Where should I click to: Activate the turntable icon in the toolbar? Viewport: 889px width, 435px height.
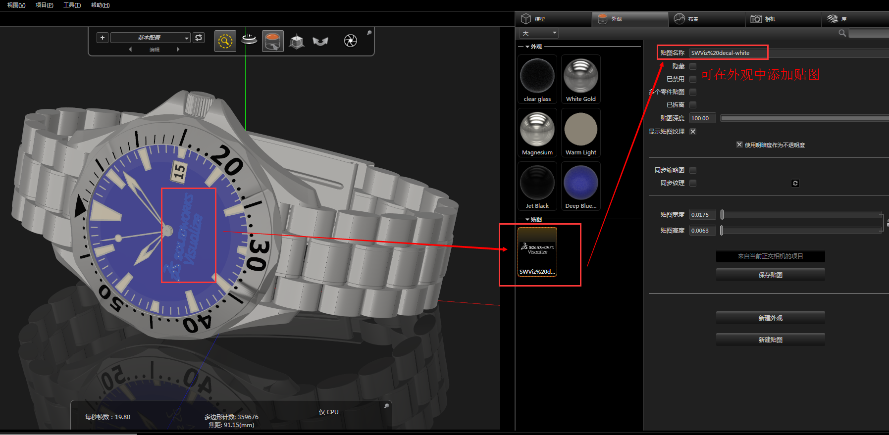[x=249, y=40]
